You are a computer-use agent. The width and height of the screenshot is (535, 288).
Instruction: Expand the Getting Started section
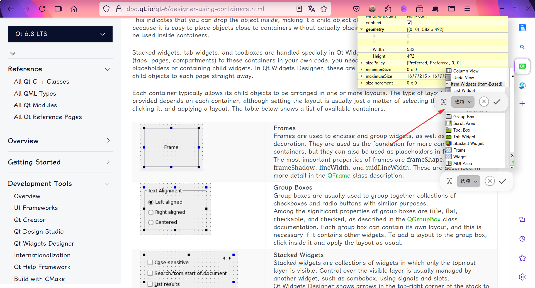[x=108, y=162]
